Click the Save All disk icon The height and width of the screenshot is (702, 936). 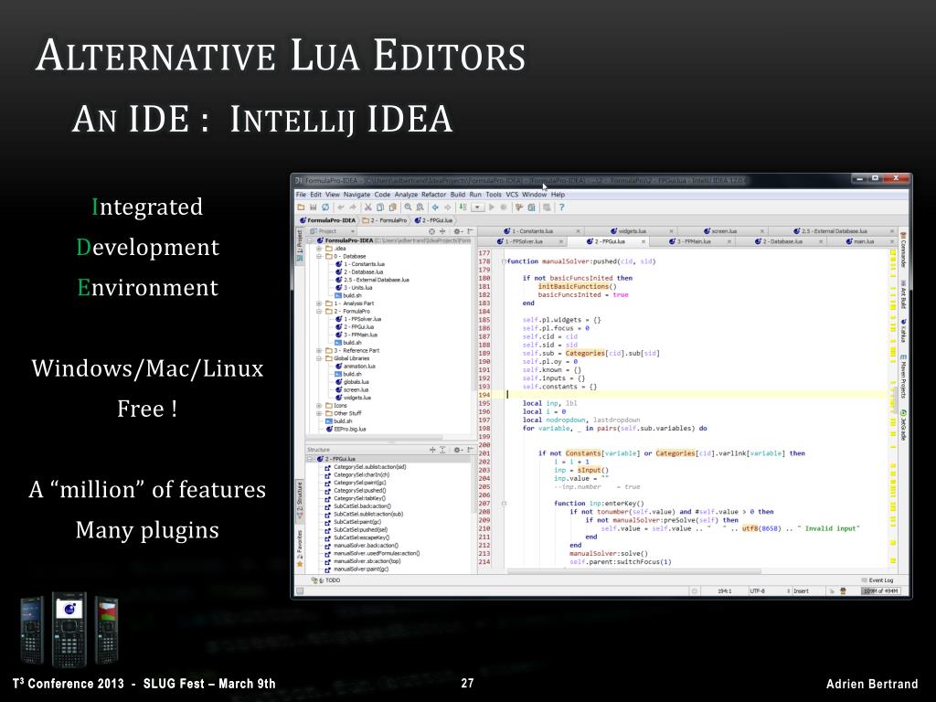point(313,207)
